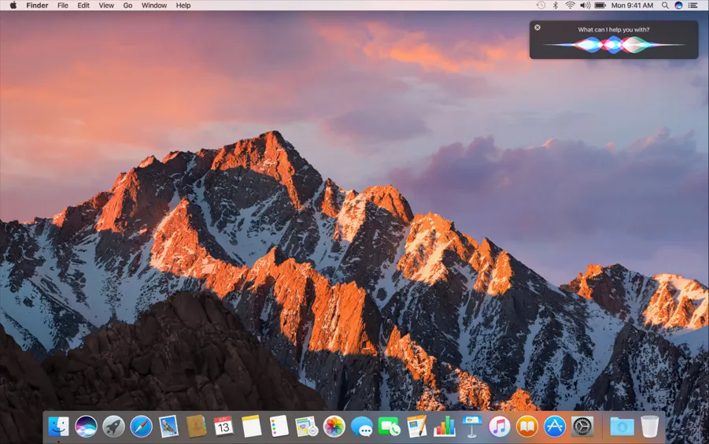Open System Preferences gear icon
709x444 pixels.
coord(582,427)
